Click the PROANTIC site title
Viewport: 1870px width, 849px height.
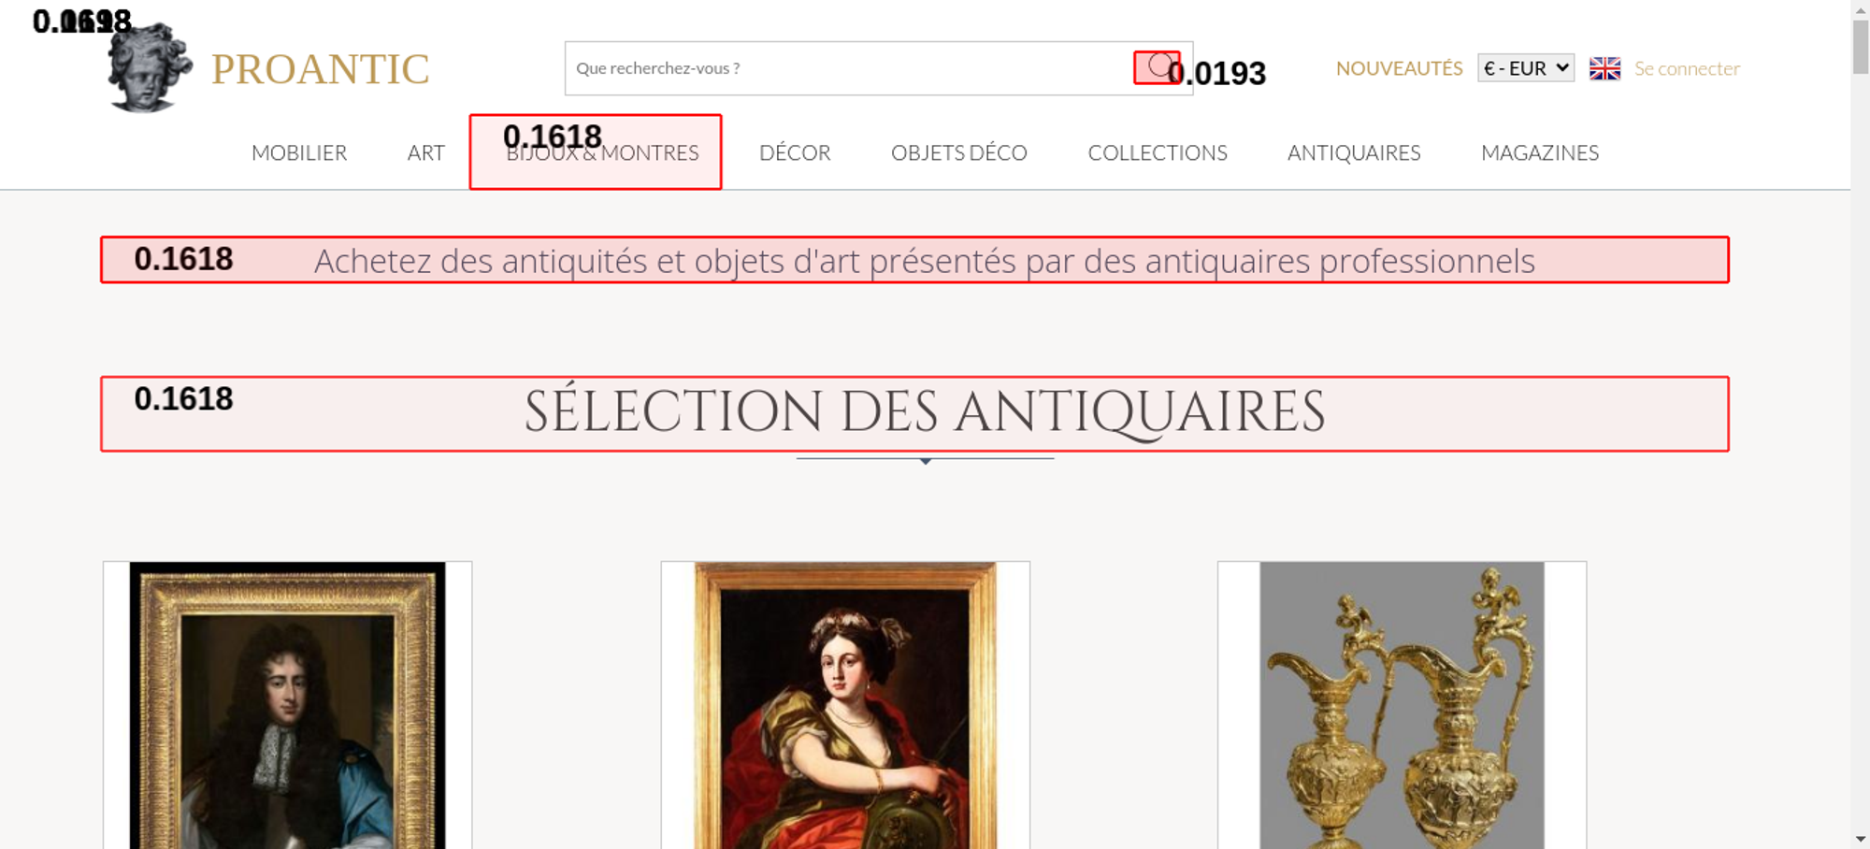pos(320,69)
